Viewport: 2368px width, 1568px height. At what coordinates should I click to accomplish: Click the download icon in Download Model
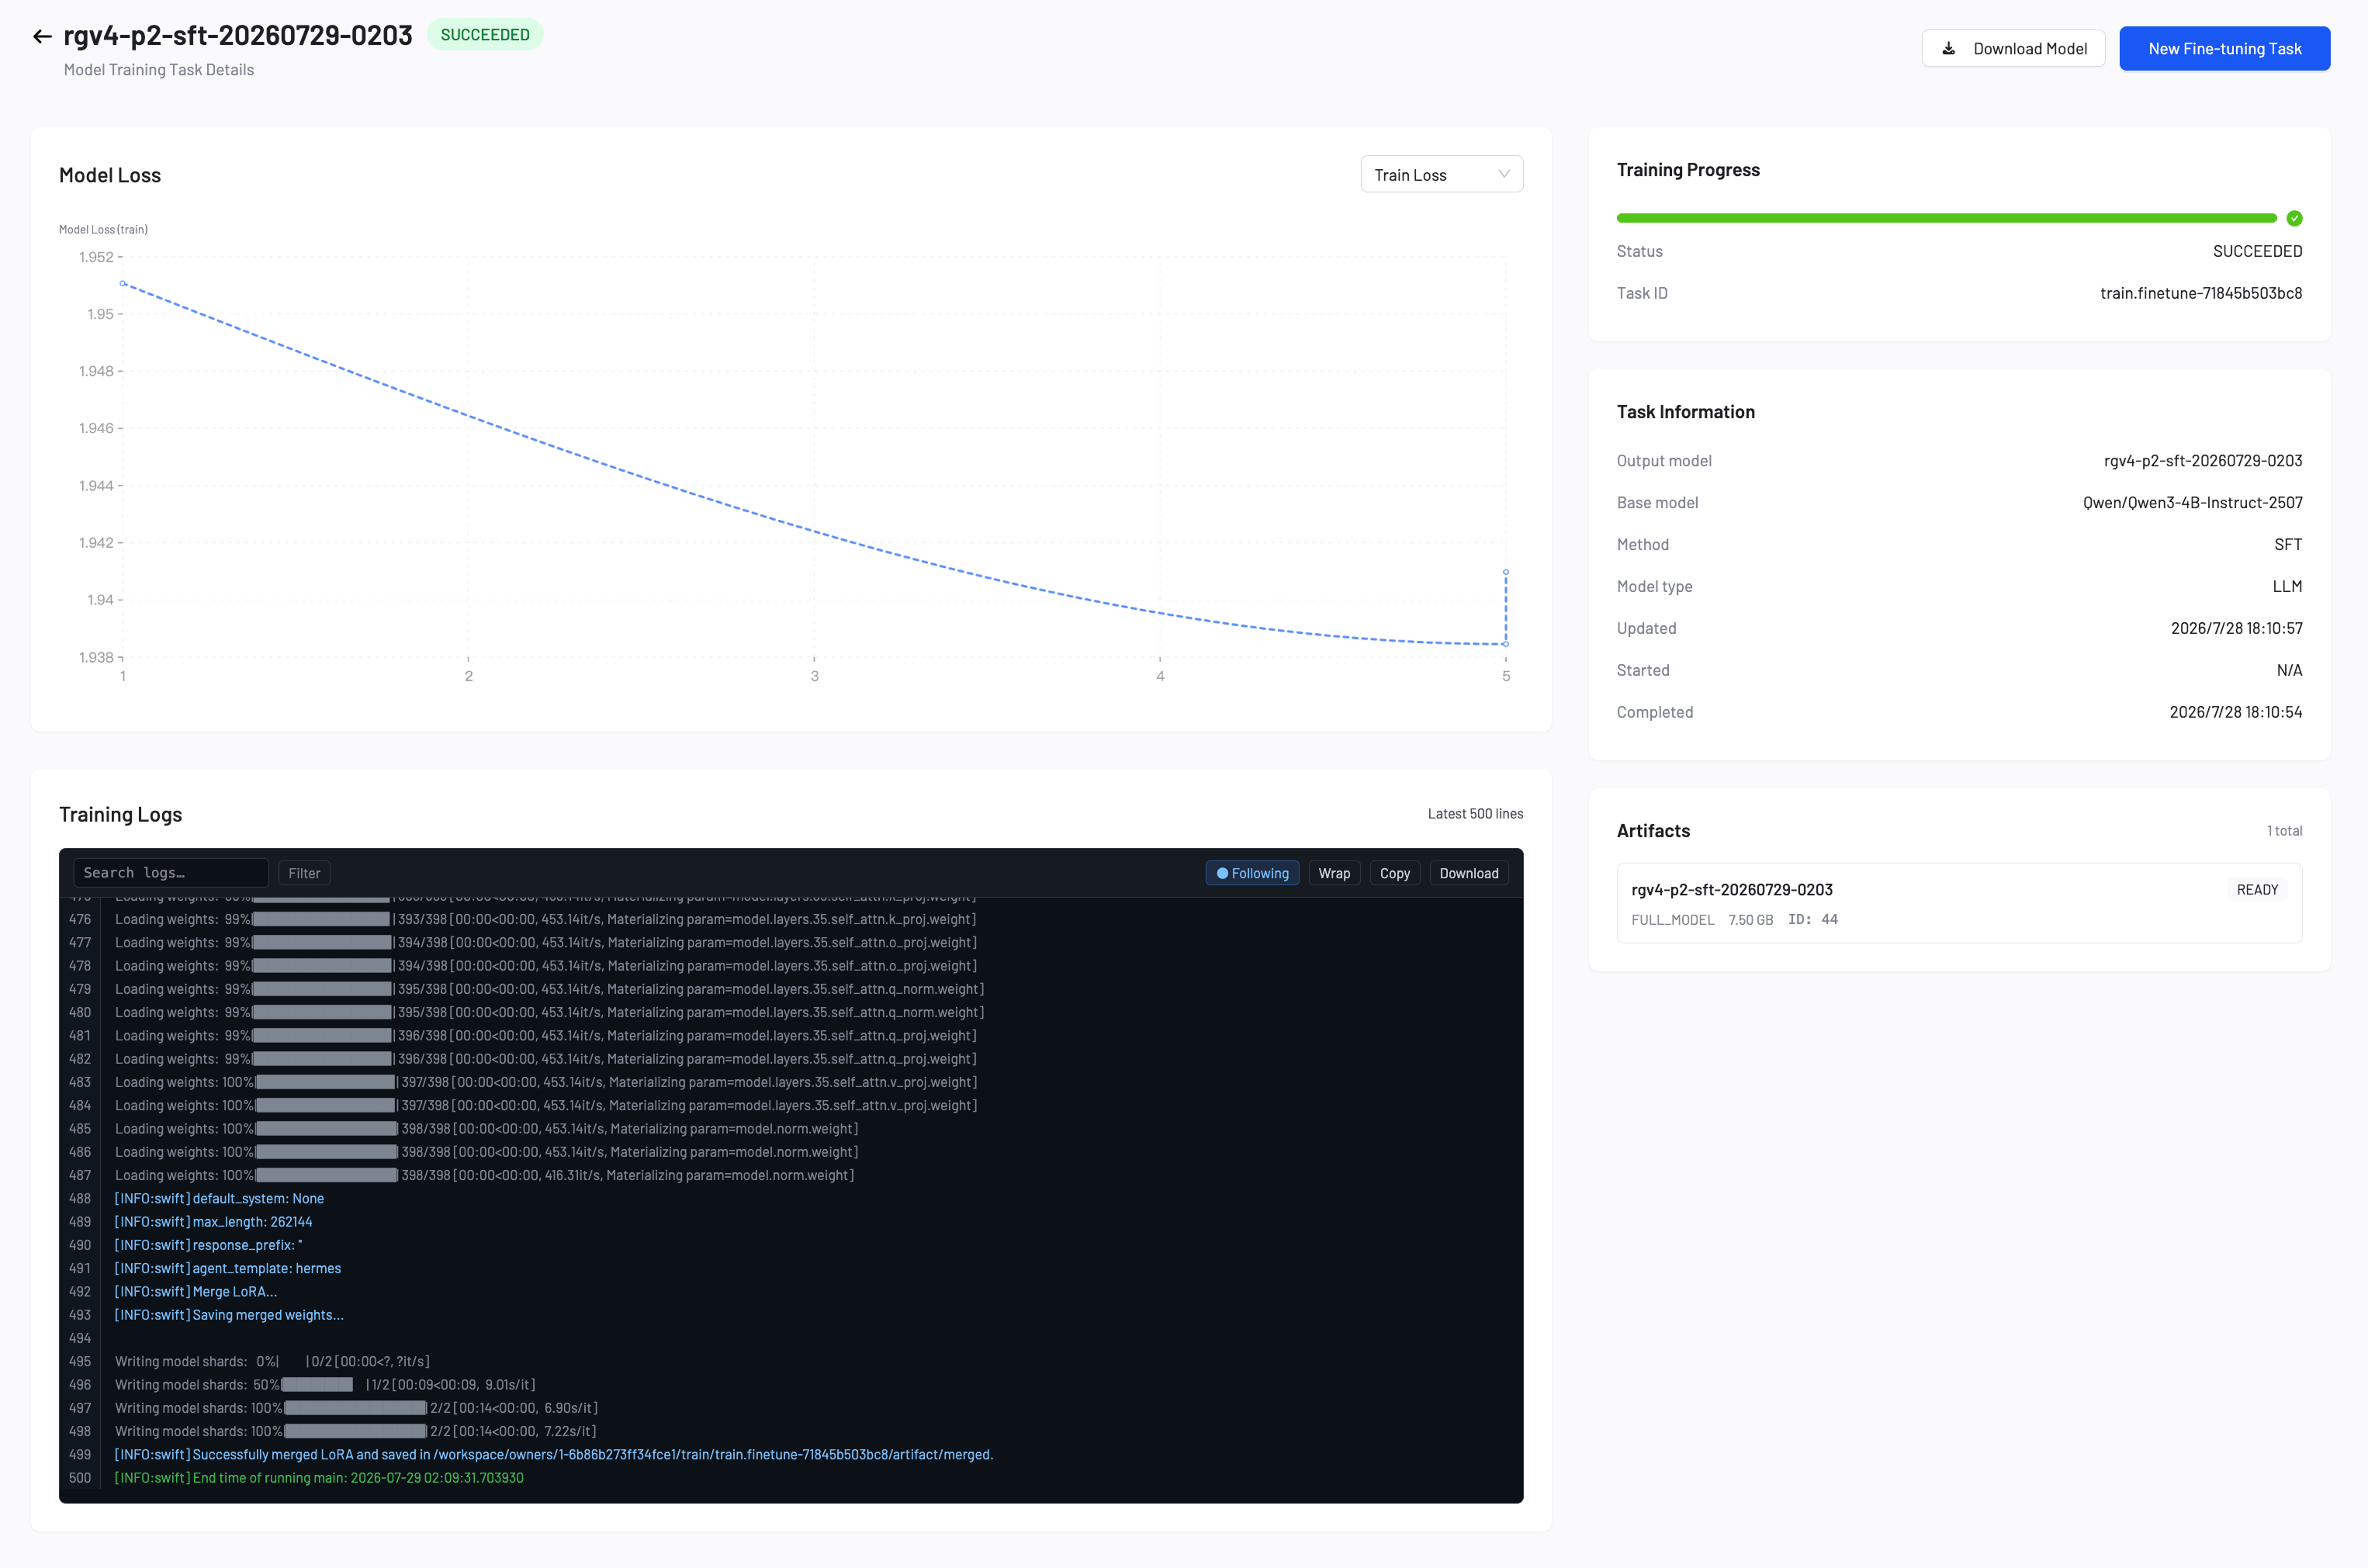pos(1948,48)
